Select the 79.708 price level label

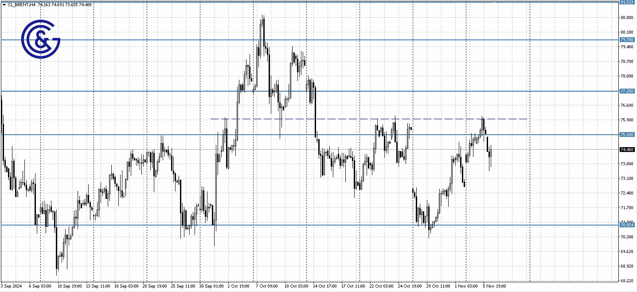click(626, 40)
